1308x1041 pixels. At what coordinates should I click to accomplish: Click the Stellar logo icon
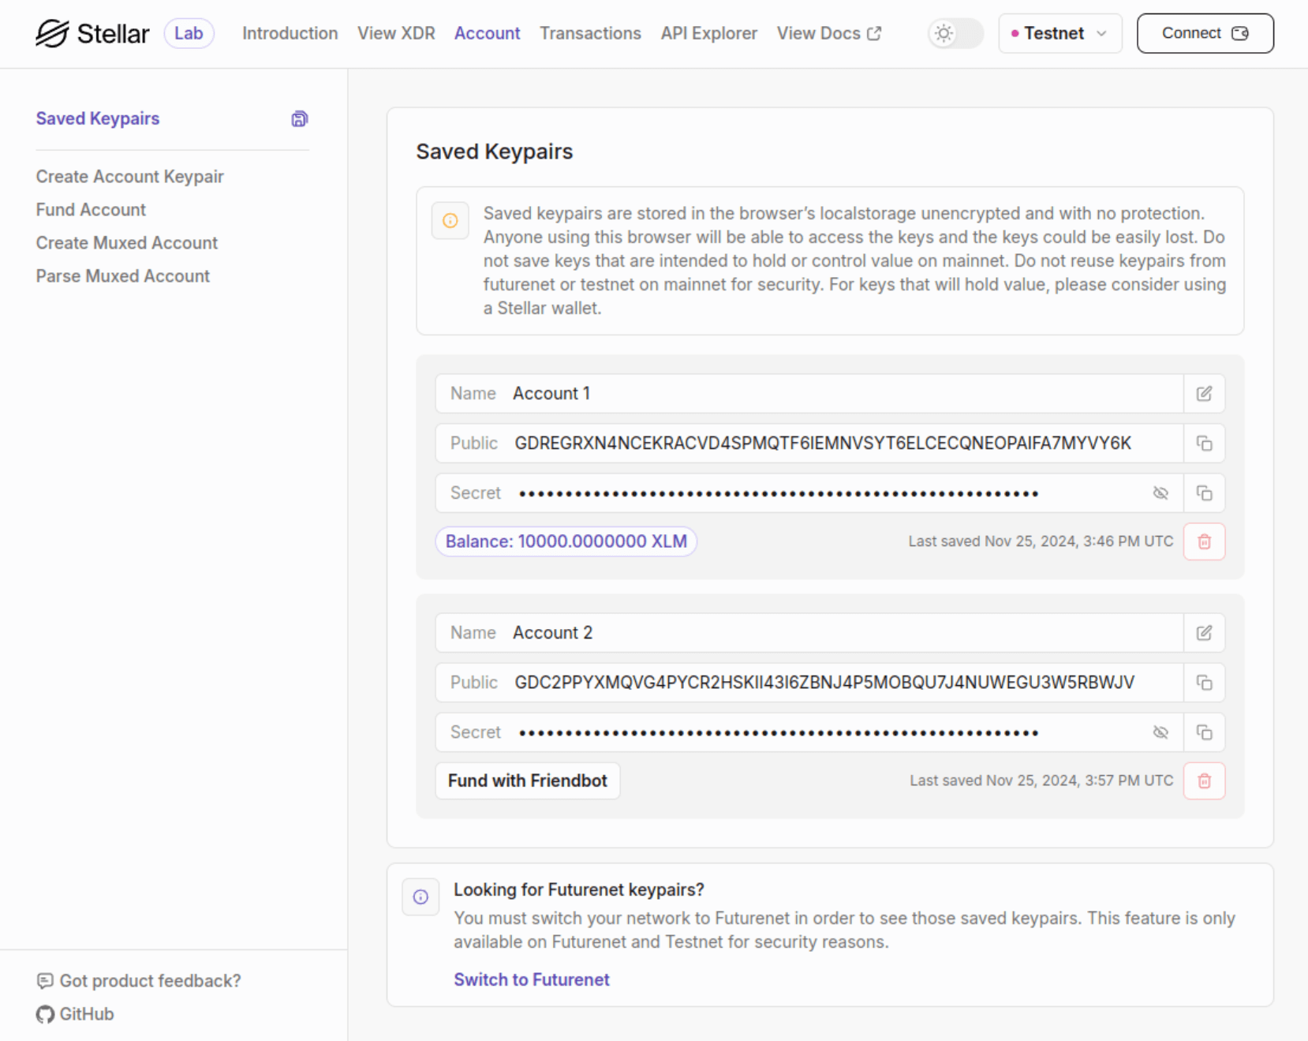[x=52, y=33]
